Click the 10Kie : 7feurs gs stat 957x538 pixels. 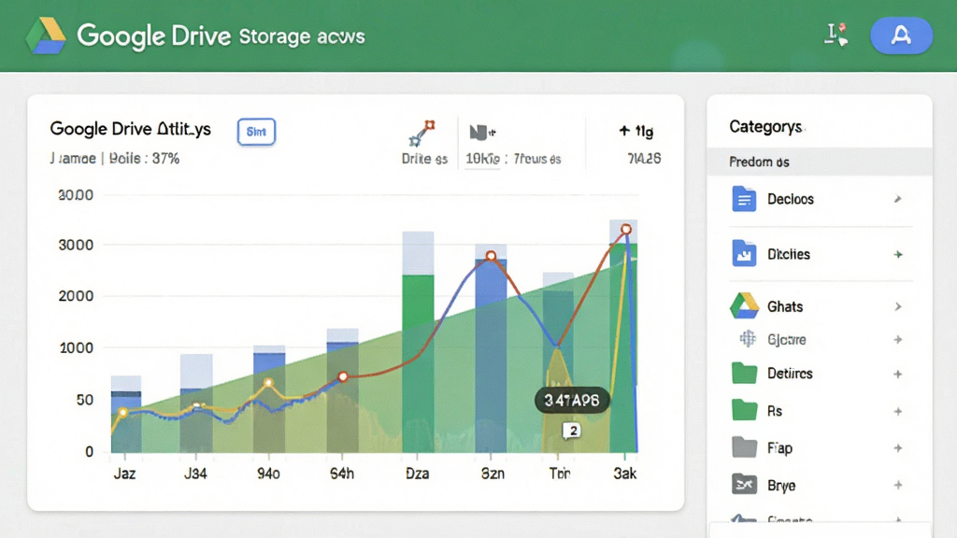coord(513,159)
